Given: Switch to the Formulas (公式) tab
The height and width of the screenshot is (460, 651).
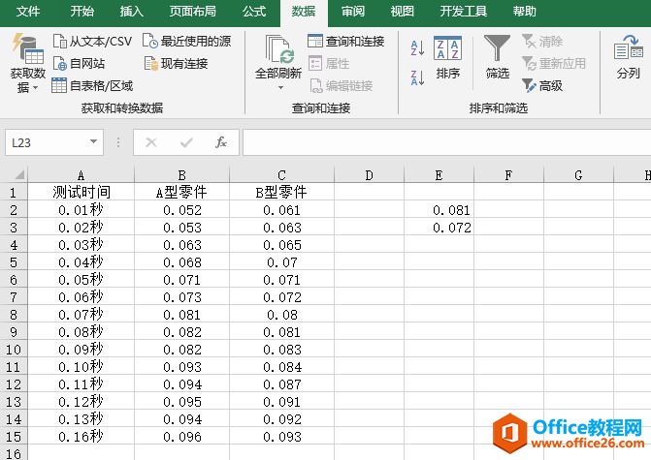Looking at the screenshot, I should tap(254, 12).
